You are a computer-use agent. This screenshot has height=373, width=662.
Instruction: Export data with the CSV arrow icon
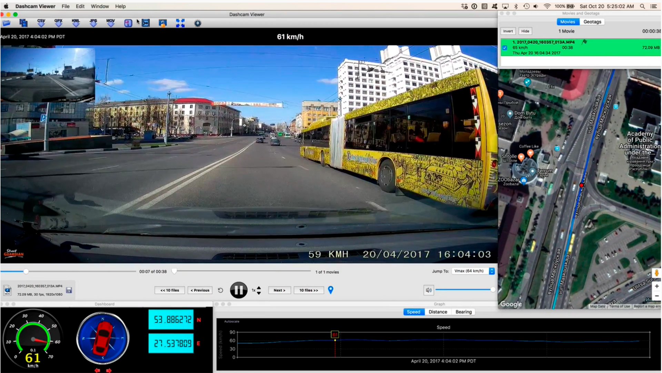(41, 23)
